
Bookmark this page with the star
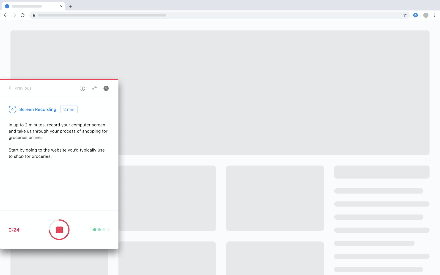[405, 15]
